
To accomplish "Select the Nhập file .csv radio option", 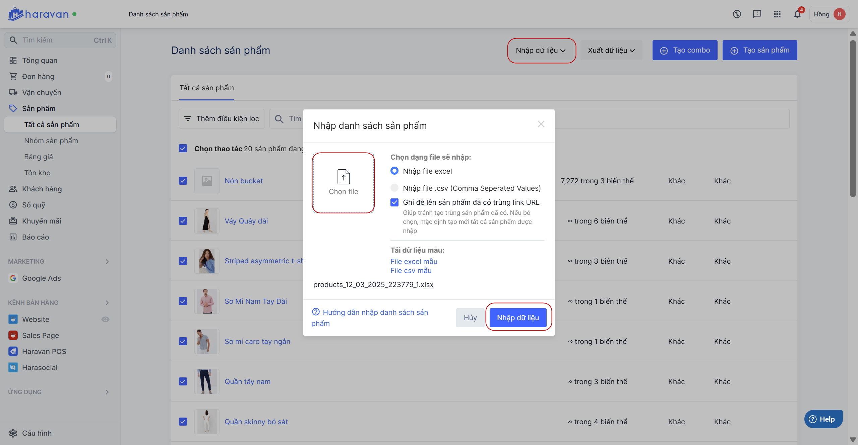I will tap(394, 188).
